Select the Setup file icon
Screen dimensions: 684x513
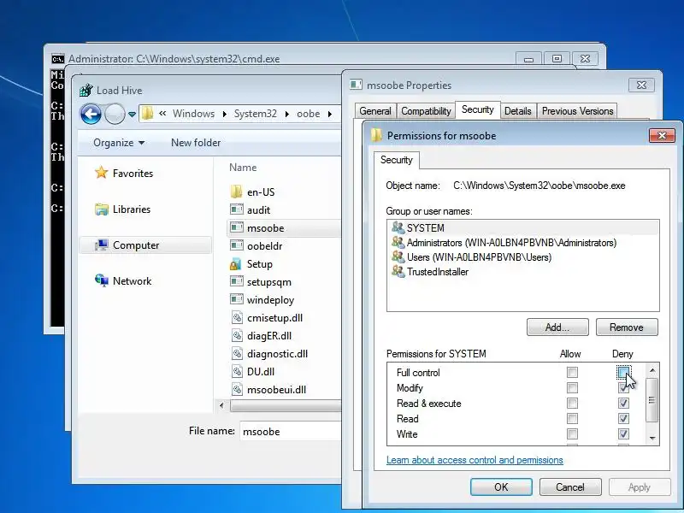click(x=236, y=264)
